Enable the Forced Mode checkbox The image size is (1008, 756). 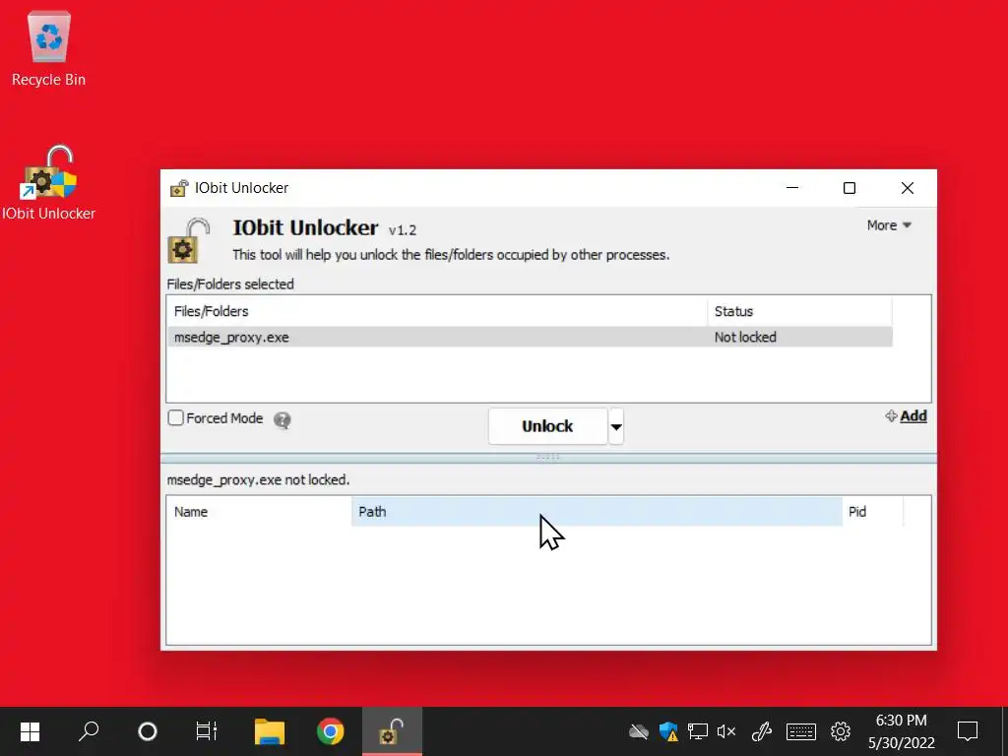[175, 417]
